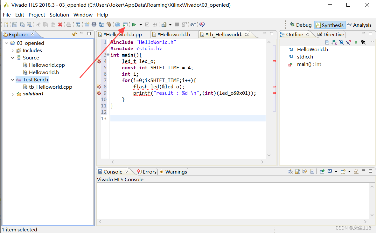Select Helloworld.cpp under Source
This screenshot has width=376, height=233.
tap(47, 65)
